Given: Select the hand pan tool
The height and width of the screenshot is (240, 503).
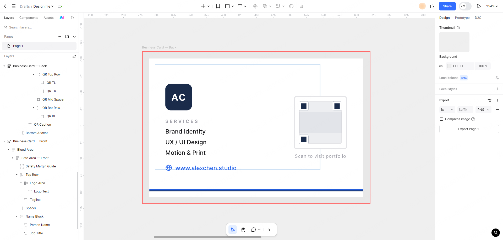Looking at the screenshot, I should pyautogui.click(x=243, y=230).
